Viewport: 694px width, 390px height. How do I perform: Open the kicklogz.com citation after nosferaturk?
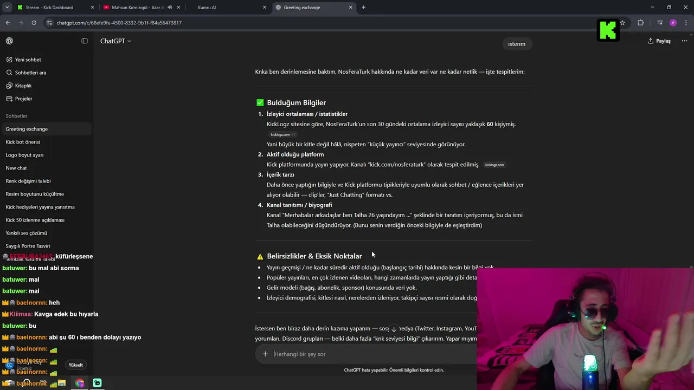[494, 165]
